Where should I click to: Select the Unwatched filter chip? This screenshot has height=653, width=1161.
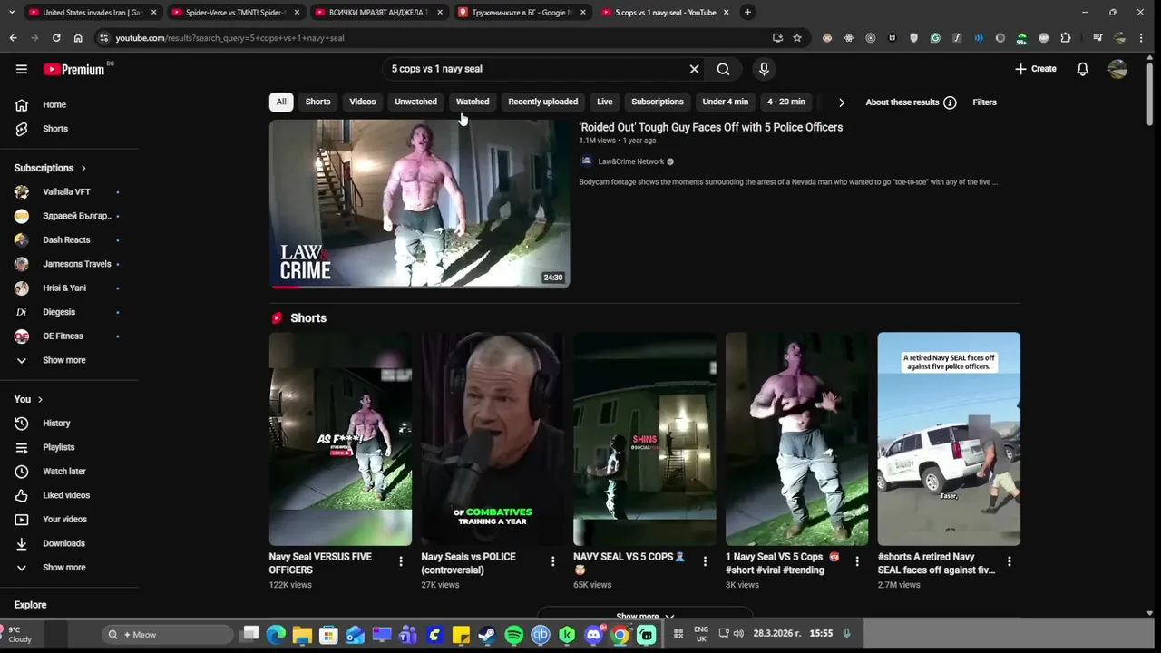[415, 102]
